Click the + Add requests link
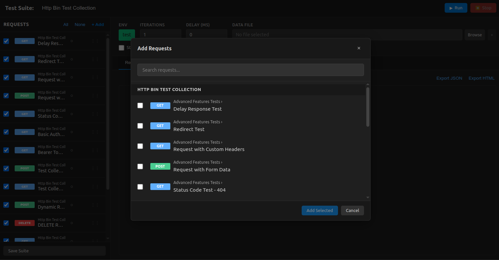The image size is (499, 260). (x=98, y=25)
